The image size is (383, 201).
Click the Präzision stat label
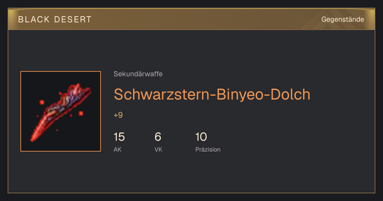[x=208, y=149]
